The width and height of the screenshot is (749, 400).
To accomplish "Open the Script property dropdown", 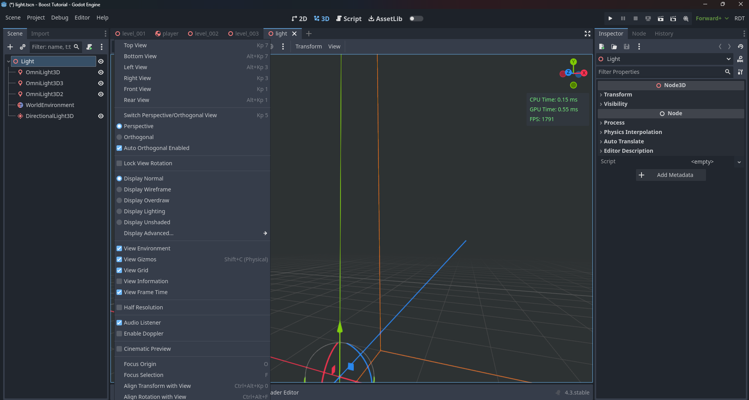I will [x=739, y=162].
